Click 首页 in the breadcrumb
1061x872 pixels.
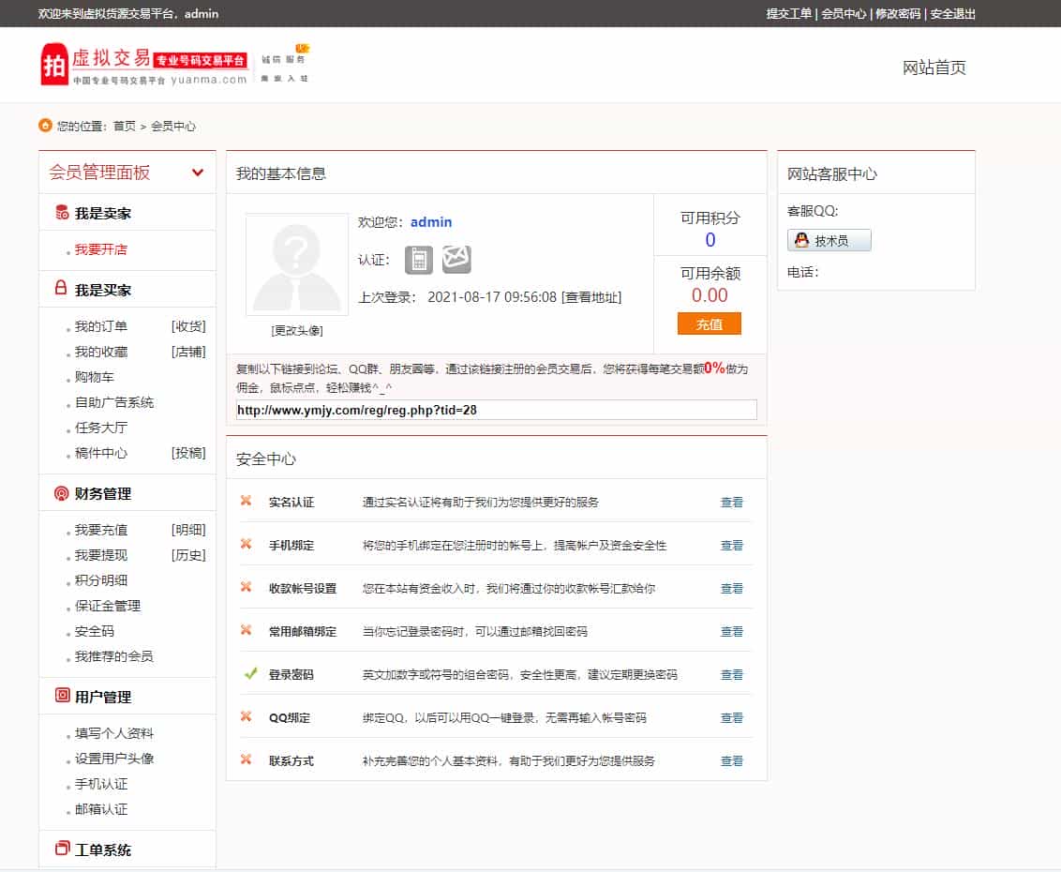click(125, 126)
